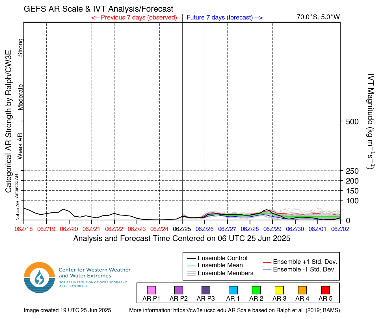The height and width of the screenshot is (319, 381).
Task: Click the 'Previous 7 days (observed)' label
Action: pos(134,18)
